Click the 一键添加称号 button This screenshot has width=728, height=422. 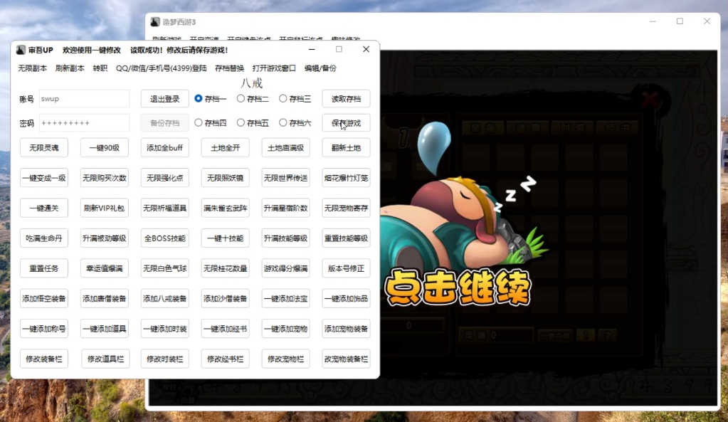tap(44, 329)
